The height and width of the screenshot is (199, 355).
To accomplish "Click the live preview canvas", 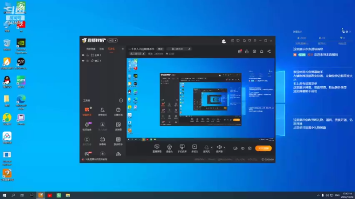I will click(x=201, y=99).
